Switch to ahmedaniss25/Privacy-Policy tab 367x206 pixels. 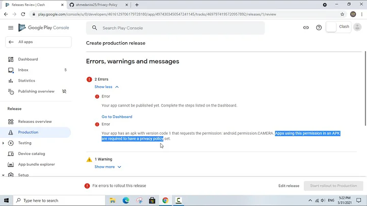[x=96, y=5]
